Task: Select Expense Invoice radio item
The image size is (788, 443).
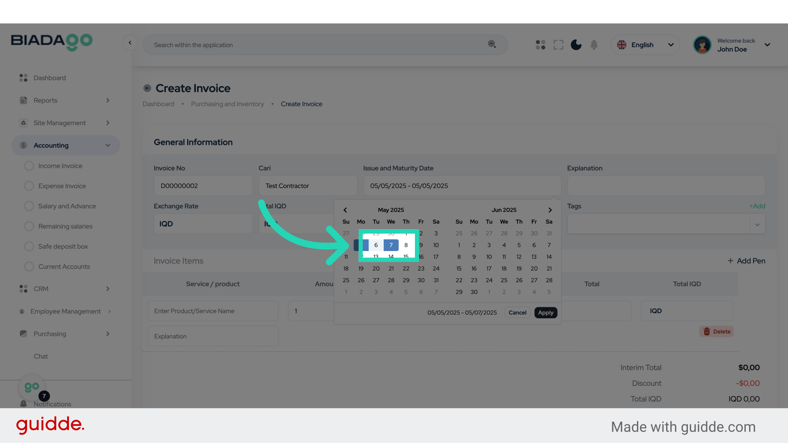Action: (x=62, y=186)
